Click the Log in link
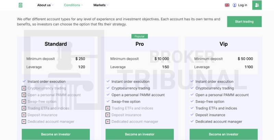Image resolution: width=274 pixels, height=140 pixels. pyautogui.click(x=242, y=5)
